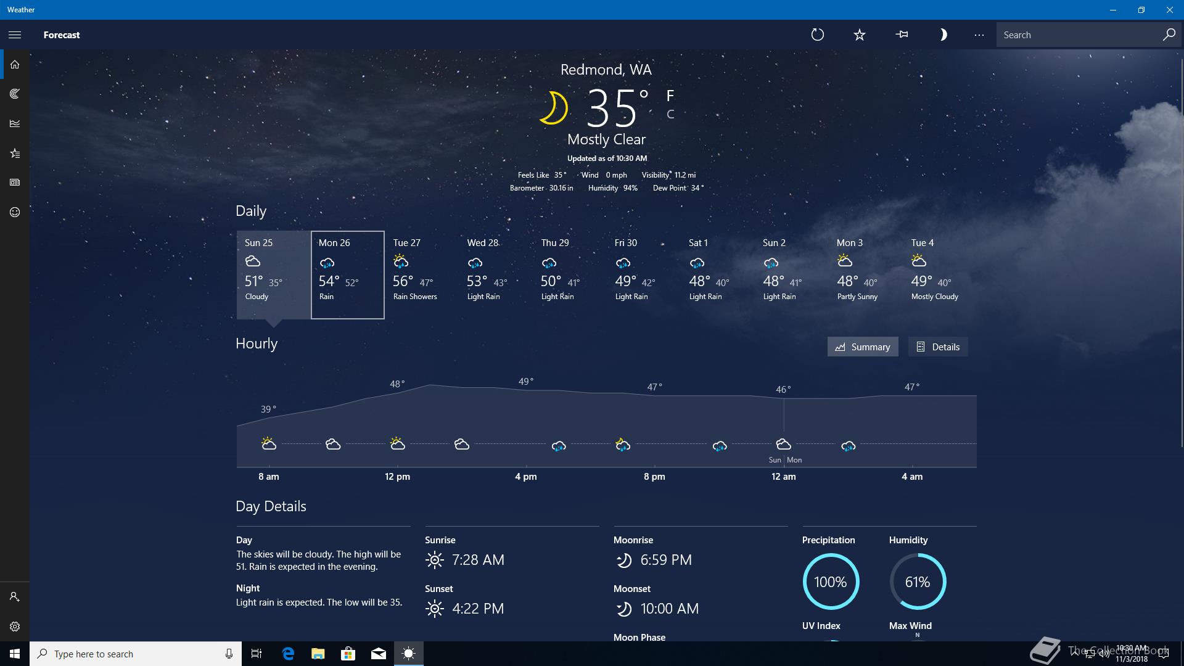Click the Sunrise 7:28 AM time
The image size is (1184, 666).
478,560
